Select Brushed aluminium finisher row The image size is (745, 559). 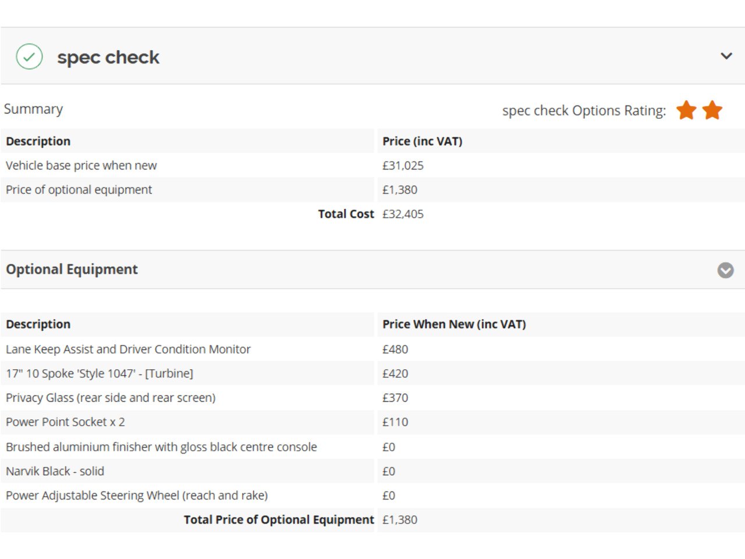tap(161, 447)
